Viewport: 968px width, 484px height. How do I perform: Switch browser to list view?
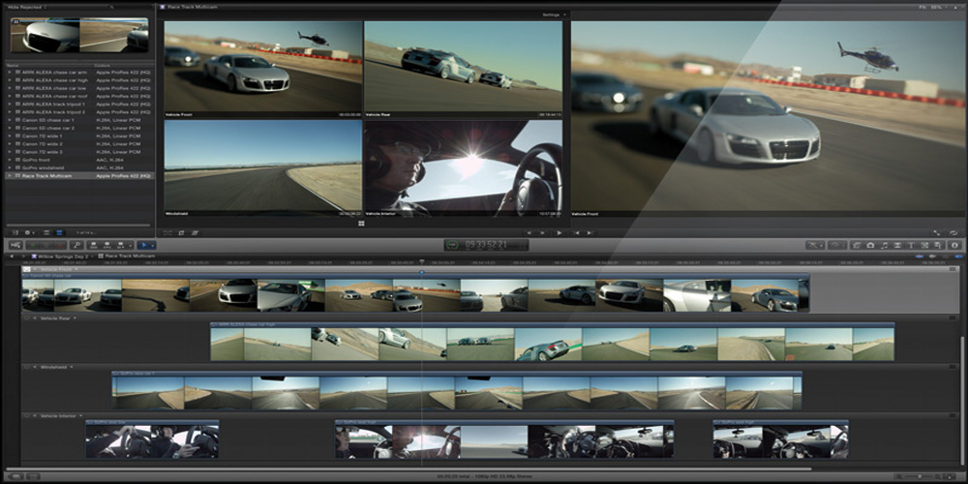point(59,232)
